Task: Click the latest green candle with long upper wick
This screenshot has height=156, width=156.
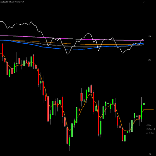Action: tap(144, 104)
